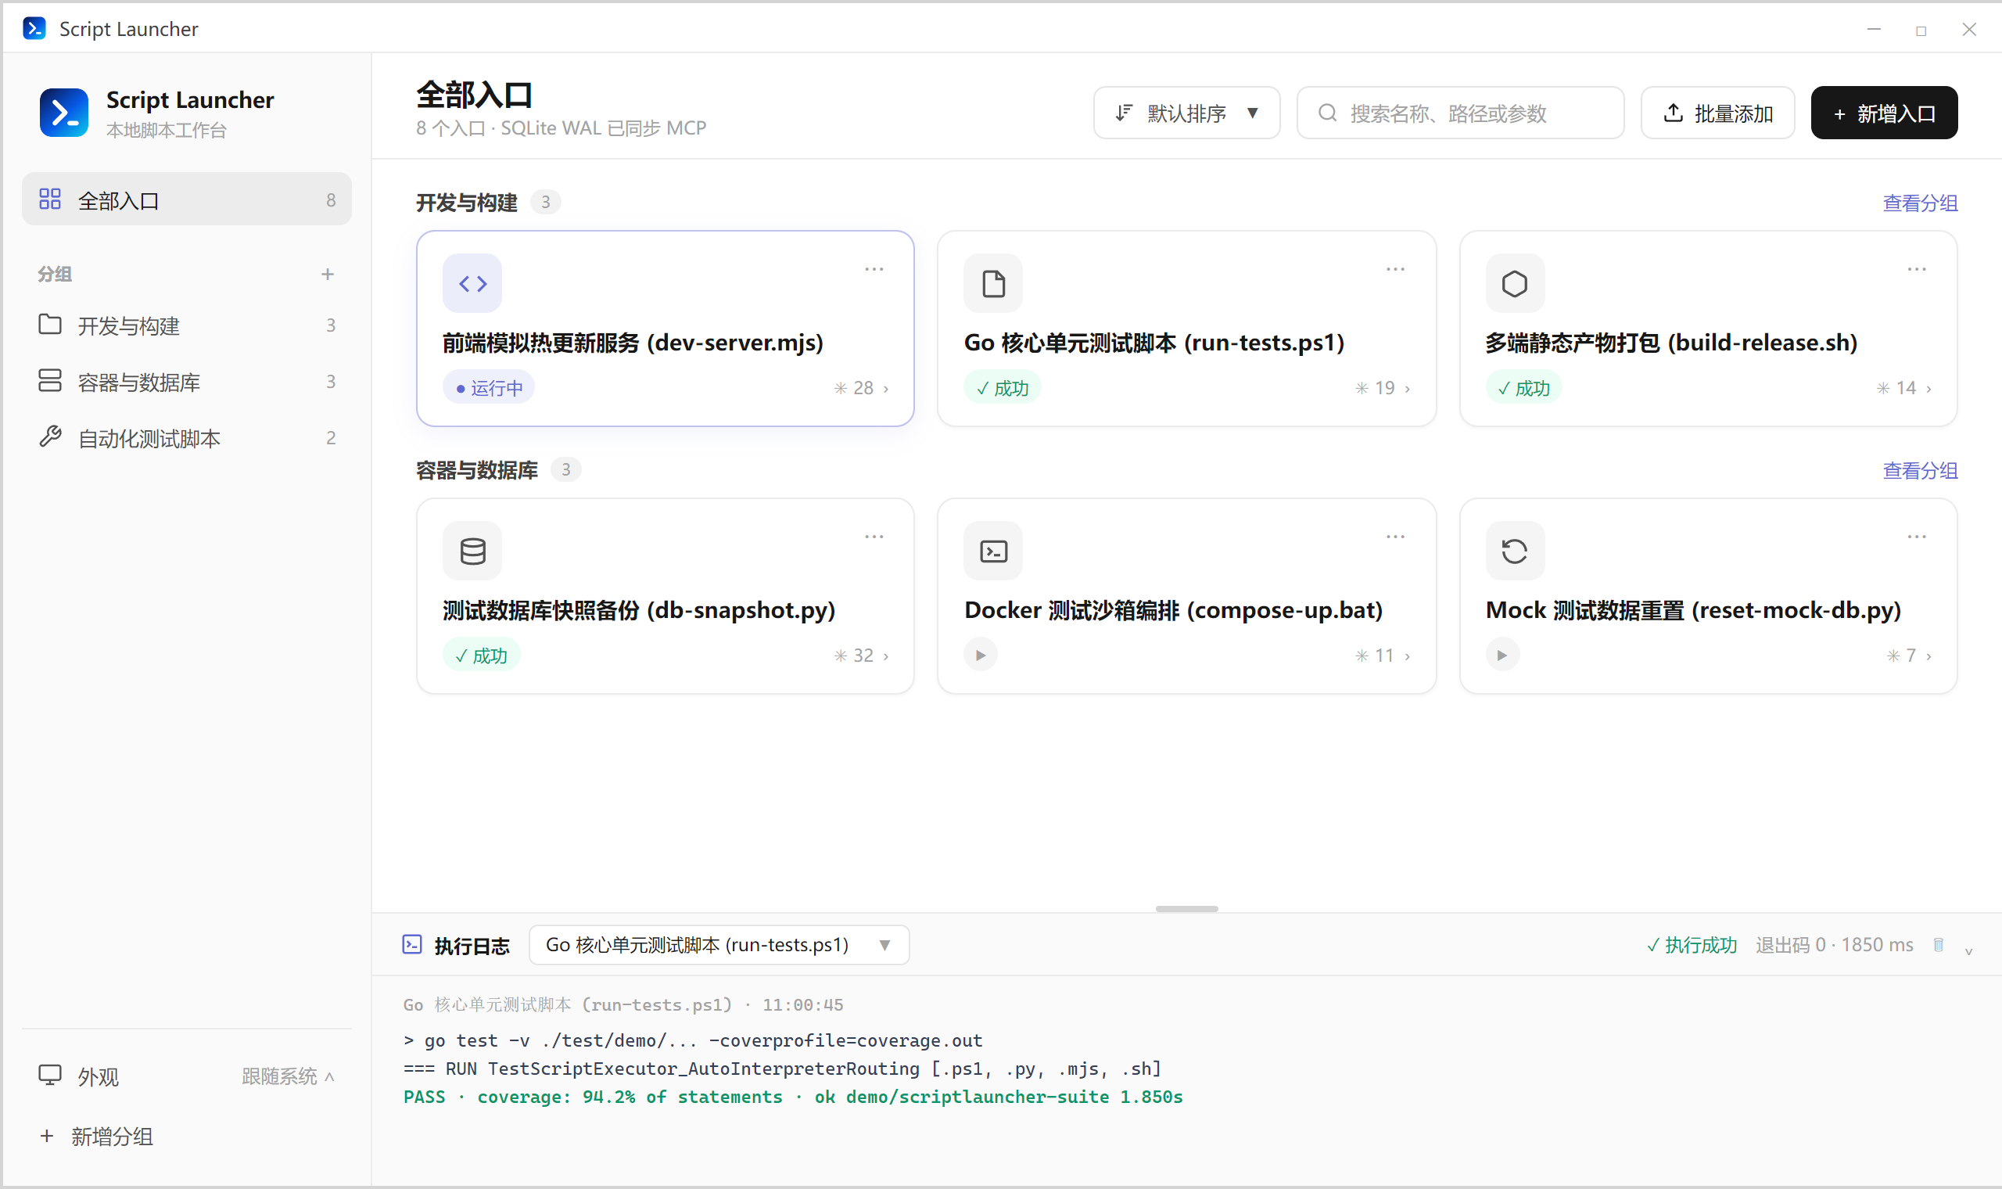Click the 新增入口 button

click(1883, 113)
